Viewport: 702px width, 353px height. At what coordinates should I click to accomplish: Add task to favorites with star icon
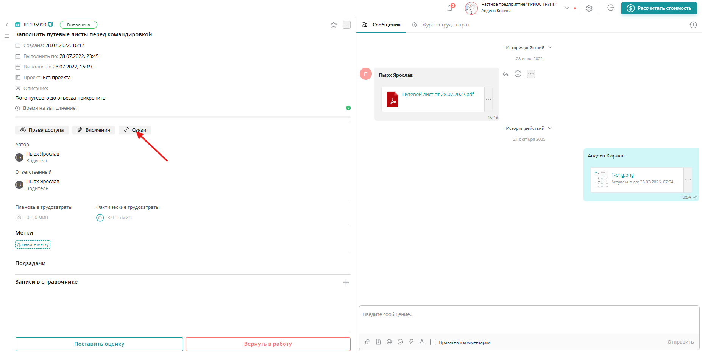[333, 25]
